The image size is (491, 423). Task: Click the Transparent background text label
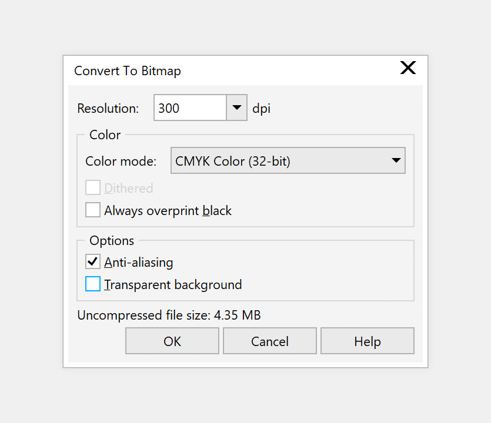173,285
